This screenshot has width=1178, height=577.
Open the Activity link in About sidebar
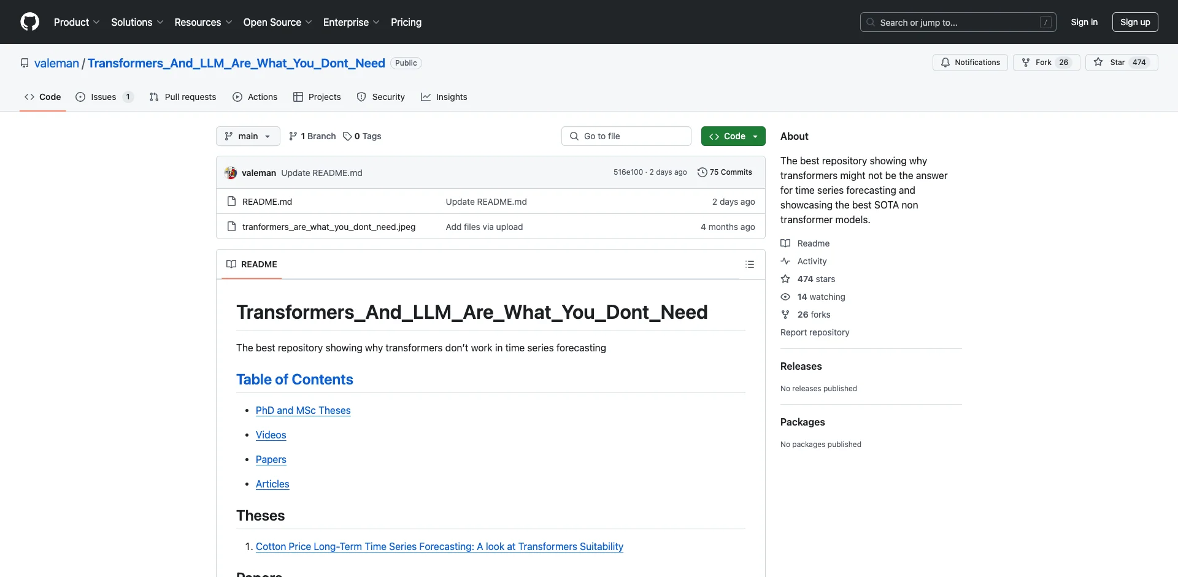pos(804,261)
